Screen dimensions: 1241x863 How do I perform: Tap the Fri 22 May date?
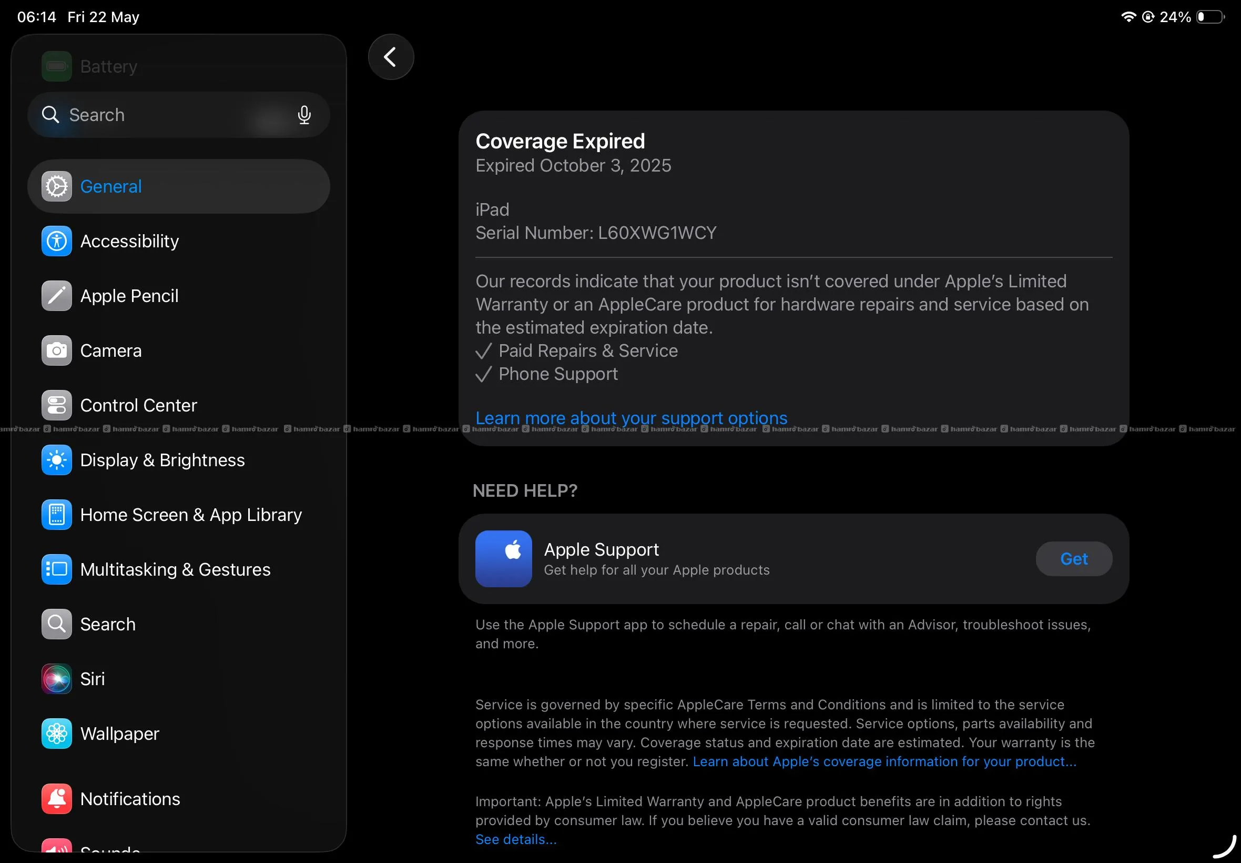point(103,17)
